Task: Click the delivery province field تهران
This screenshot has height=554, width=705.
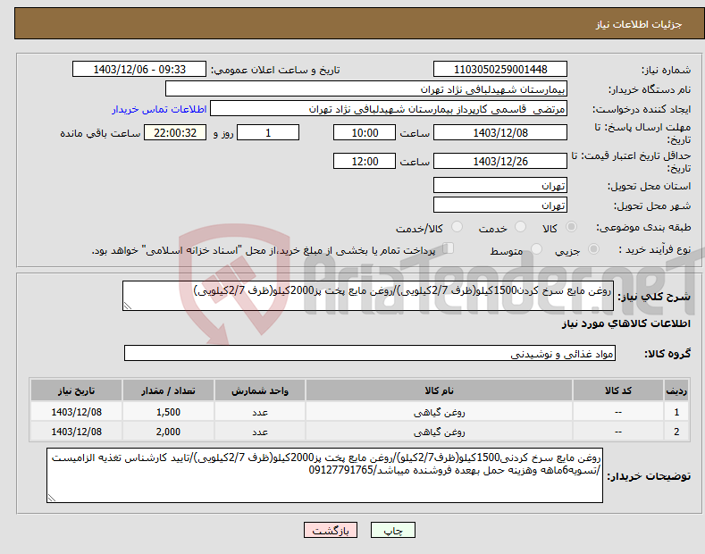Action: [x=500, y=185]
